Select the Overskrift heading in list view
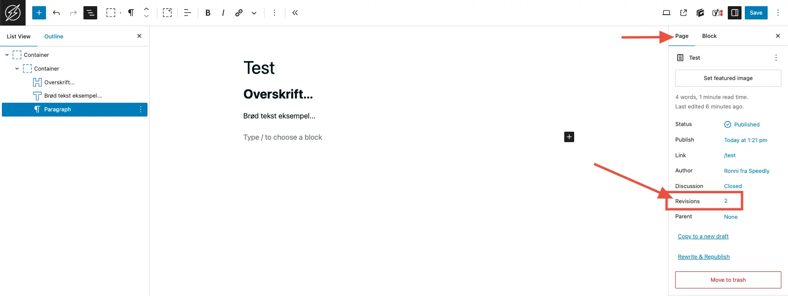788x296 pixels. point(59,82)
